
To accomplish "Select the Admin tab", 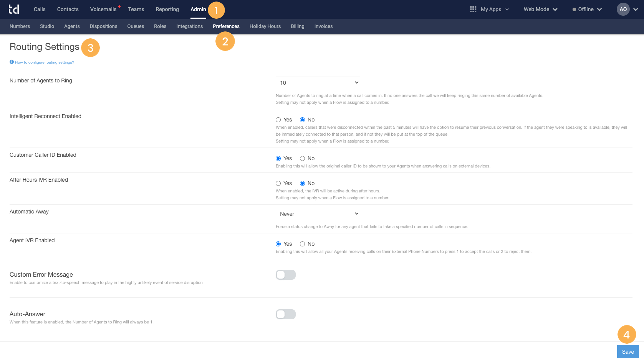I will [198, 9].
